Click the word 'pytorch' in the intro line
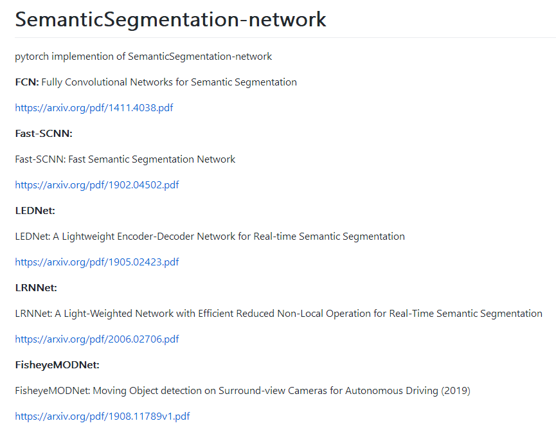 (x=32, y=57)
